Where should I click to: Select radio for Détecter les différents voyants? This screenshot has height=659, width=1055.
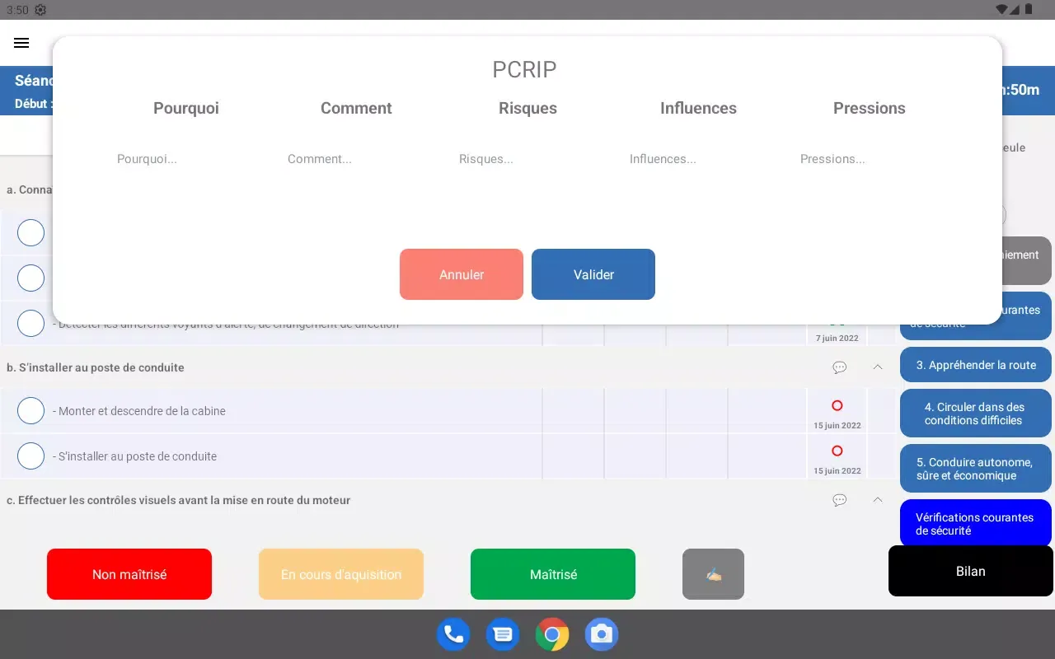pos(30,324)
